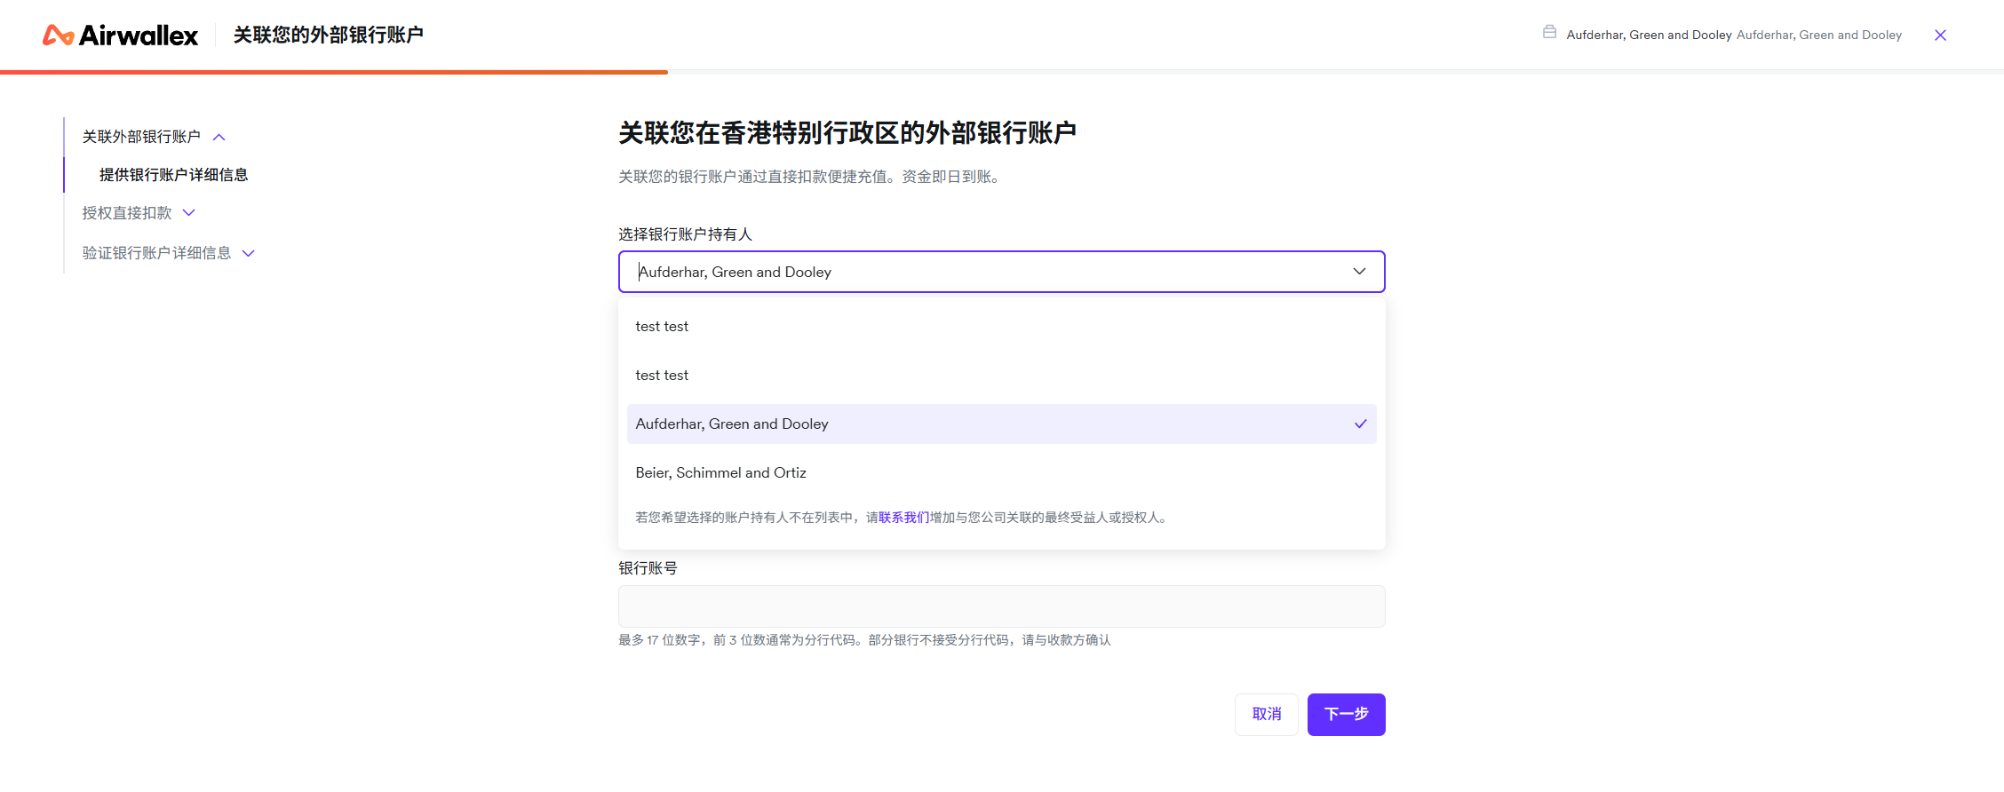Screen dimensions: 2004x792
Task: Click the 银行账号 input field
Action: (1001, 606)
